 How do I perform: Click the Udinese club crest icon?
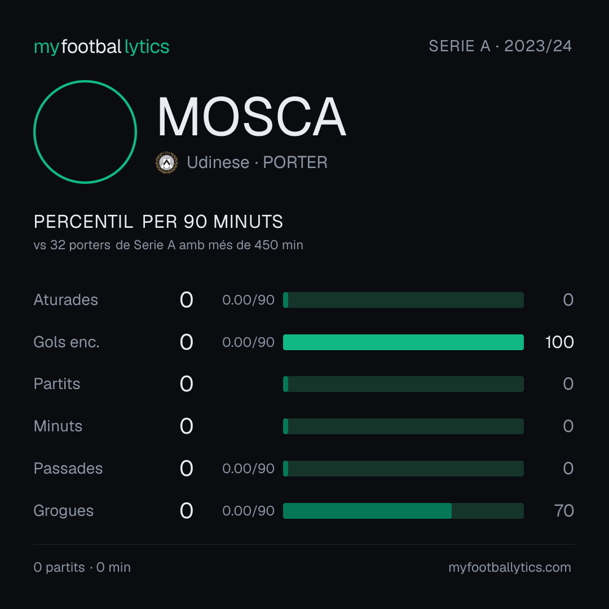[166, 162]
